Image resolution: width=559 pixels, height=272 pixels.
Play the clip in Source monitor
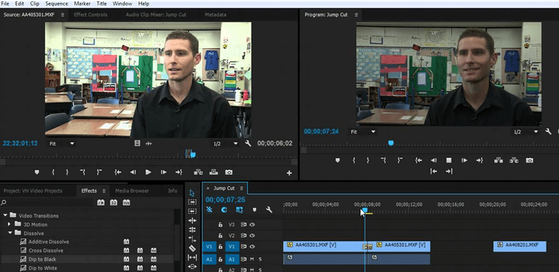148,172
